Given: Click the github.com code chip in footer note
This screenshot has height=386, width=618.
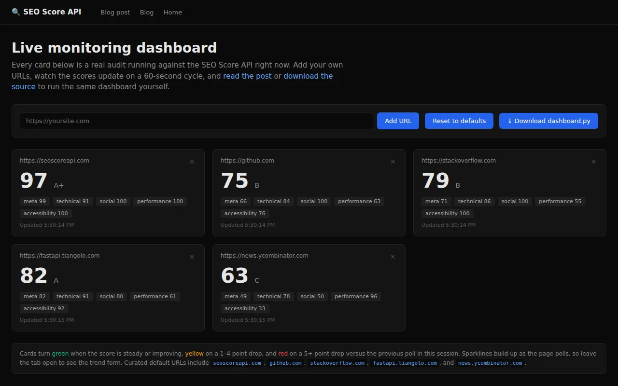Looking at the screenshot, I should click(x=285, y=363).
